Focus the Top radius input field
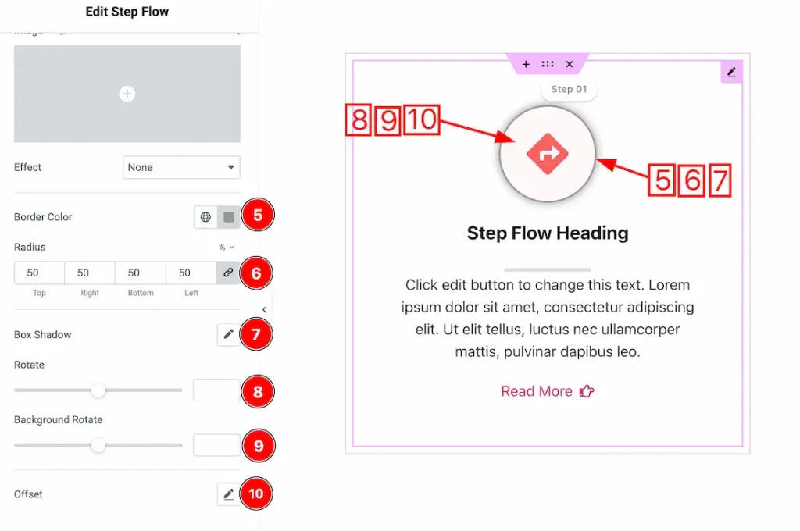The height and width of the screenshot is (531, 800). pyautogui.click(x=39, y=273)
